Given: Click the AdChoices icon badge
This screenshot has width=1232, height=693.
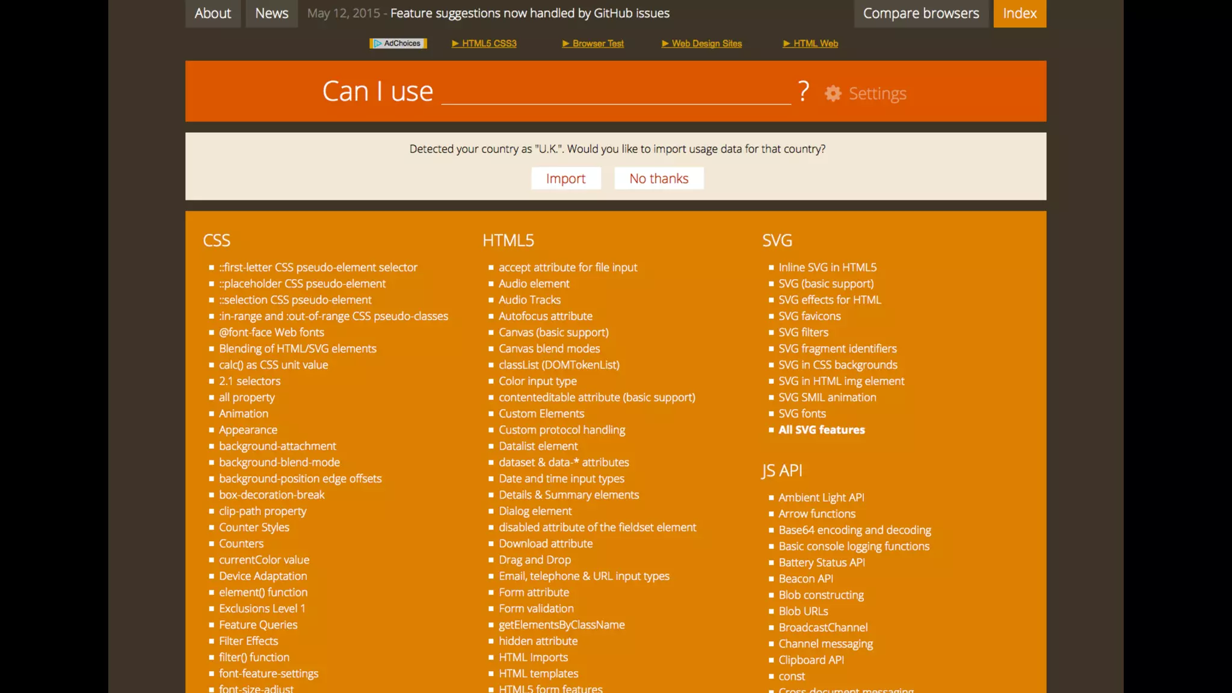Looking at the screenshot, I should (x=398, y=43).
